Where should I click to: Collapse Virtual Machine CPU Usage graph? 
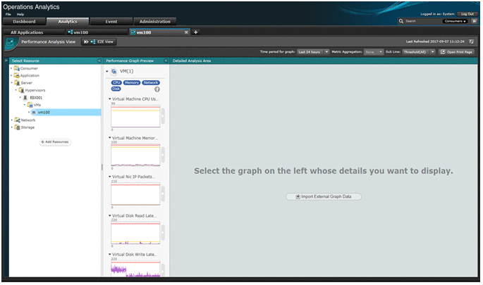pos(110,99)
